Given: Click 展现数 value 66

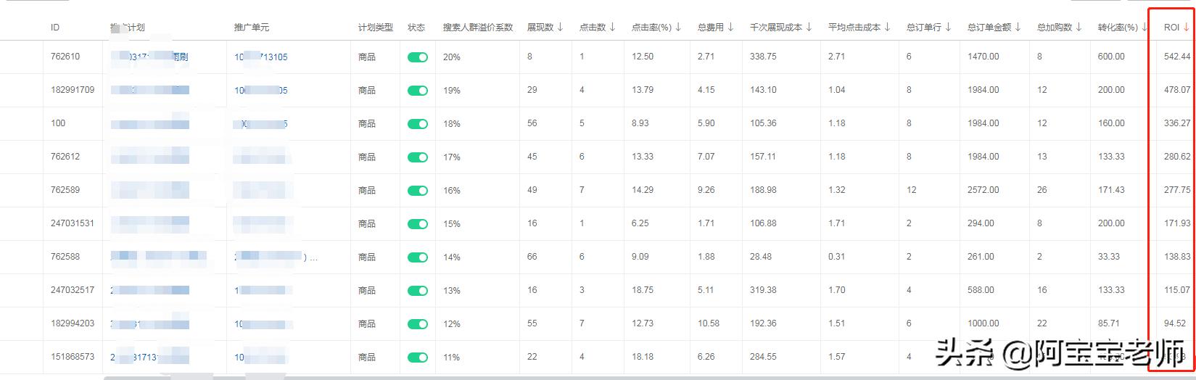Looking at the screenshot, I should [x=532, y=257].
